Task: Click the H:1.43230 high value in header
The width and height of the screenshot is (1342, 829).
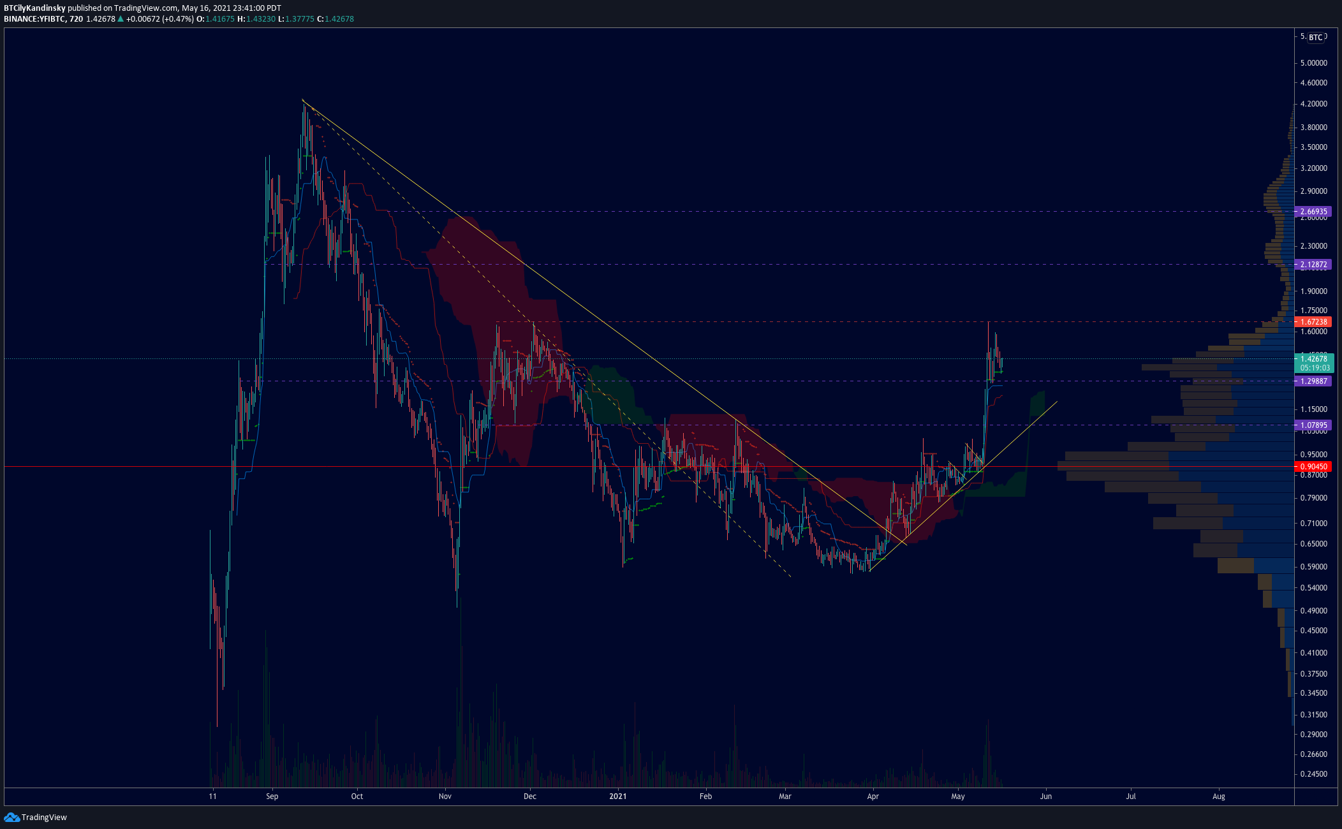Action: (256, 19)
